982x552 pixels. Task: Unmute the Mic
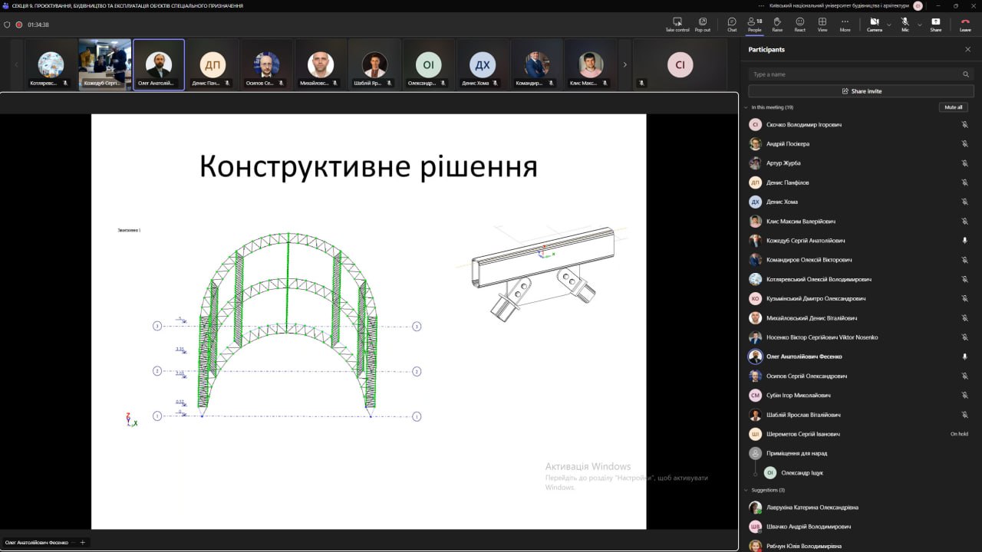905,22
